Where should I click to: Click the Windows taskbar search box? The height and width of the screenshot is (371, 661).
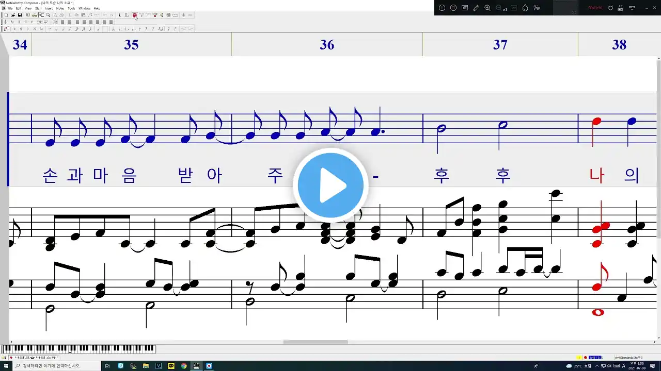coord(57,366)
